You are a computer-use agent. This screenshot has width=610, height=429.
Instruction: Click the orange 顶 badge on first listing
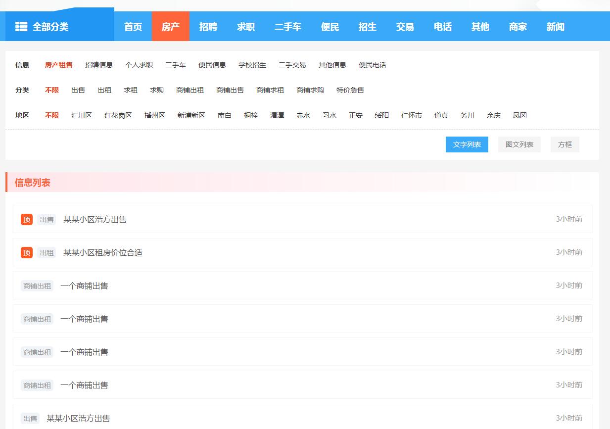[27, 219]
